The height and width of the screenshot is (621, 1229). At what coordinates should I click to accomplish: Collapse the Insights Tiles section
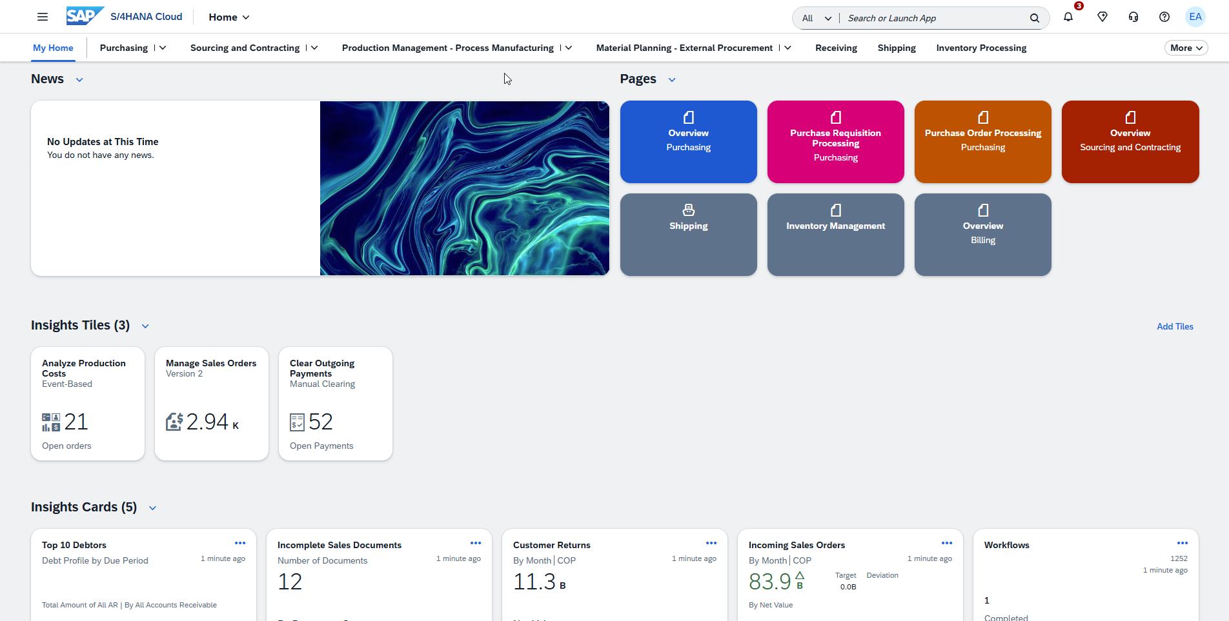pos(145,326)
